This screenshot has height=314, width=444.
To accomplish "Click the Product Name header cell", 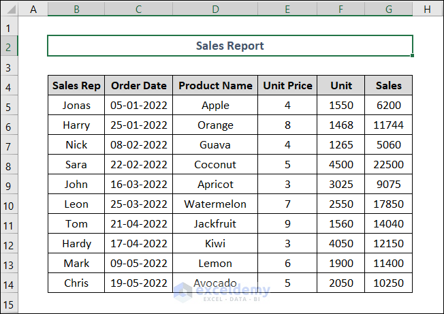I will pos(215,86).
